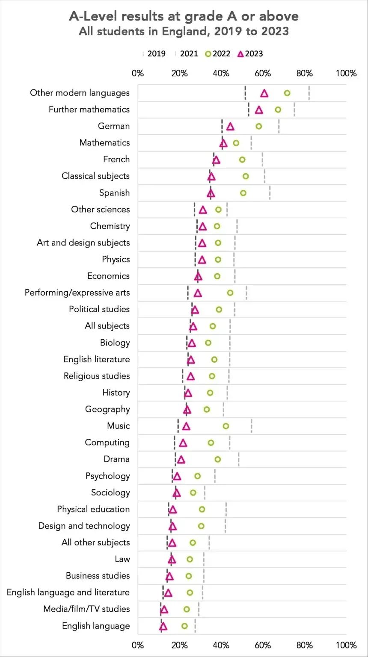Image resolution: width=368 pixels, height=657 pixels.
Task: Click the Media/film/TV studies label
Action: tap(86, 609)
